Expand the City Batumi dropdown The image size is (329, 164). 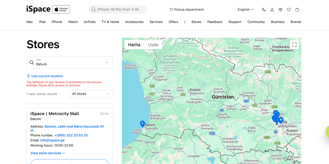(x=70, y=63)
